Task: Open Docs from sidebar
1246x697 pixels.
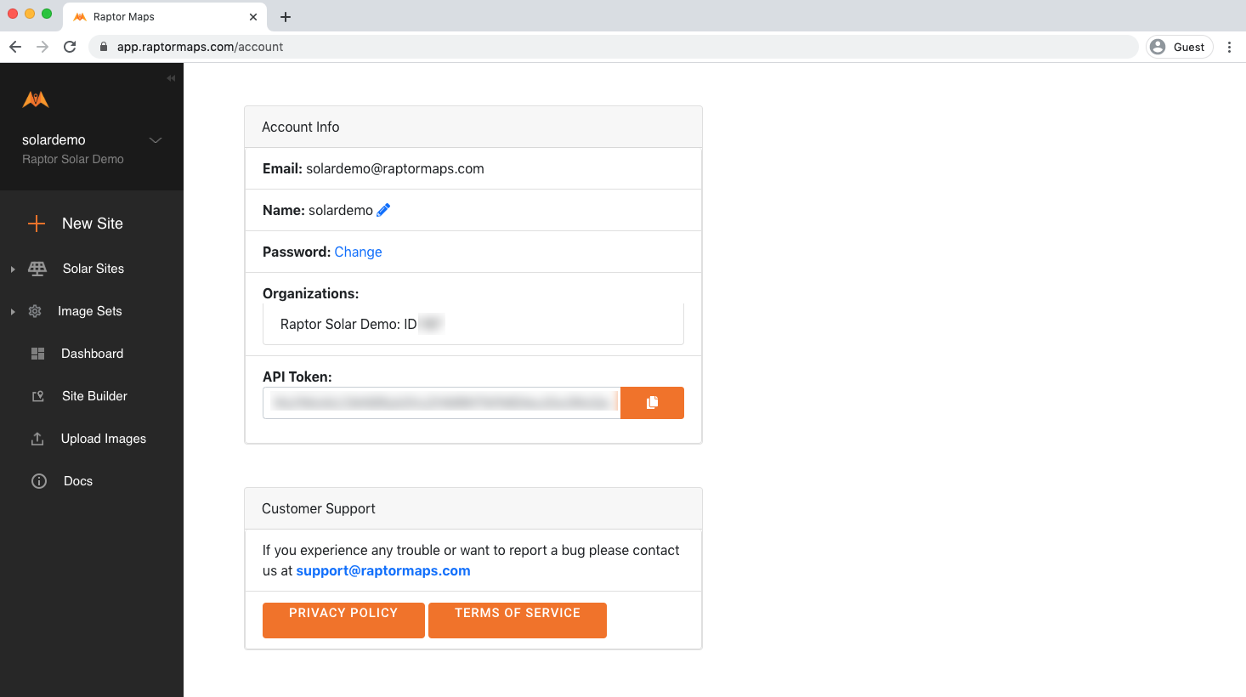Action: point(78,481)
